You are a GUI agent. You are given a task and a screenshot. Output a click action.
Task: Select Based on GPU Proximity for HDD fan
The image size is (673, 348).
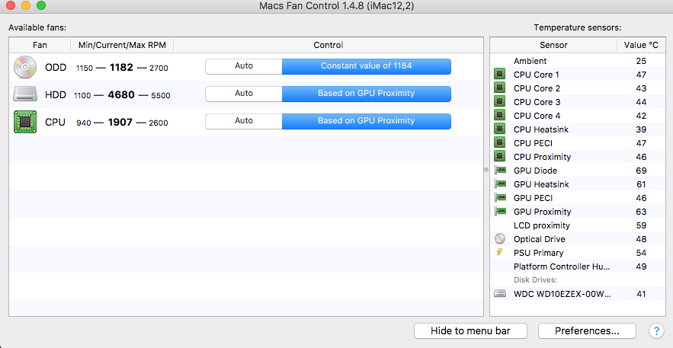[366, 94]
